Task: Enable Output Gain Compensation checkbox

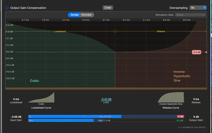Action: 7,8
